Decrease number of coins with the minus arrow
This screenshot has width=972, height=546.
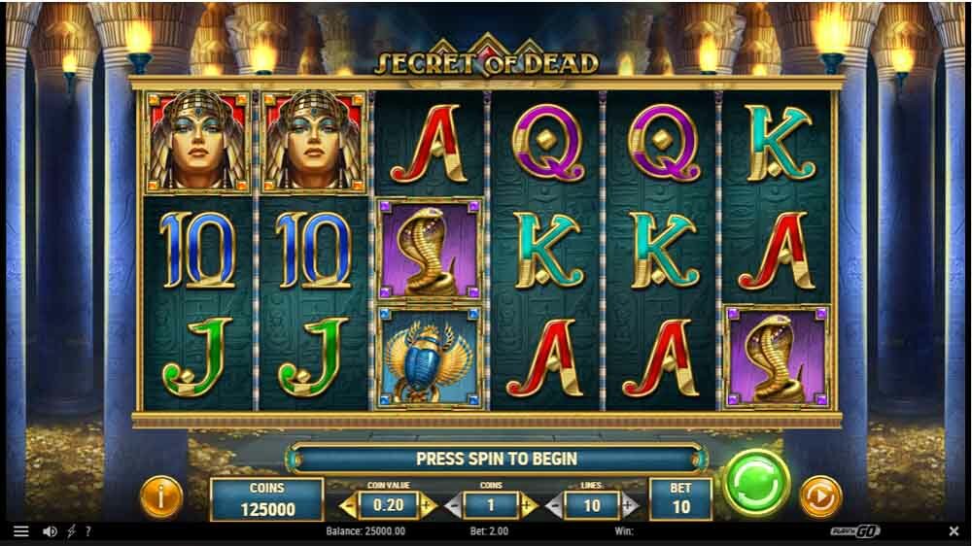click(x=453, y=506)
